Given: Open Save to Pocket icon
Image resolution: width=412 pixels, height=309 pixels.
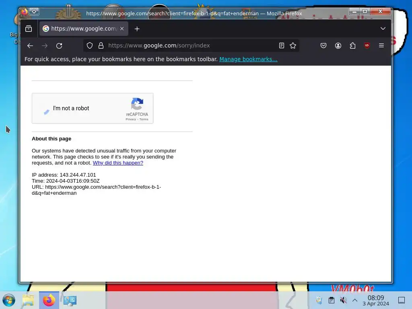Looking at the screenshot, I should pos(323,46).
